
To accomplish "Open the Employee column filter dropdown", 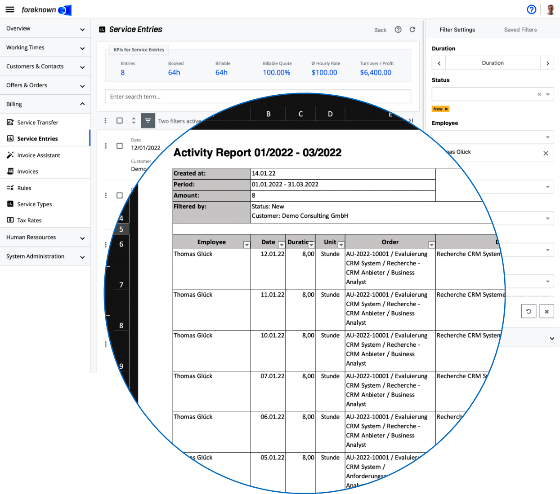I will click(246, 245).
